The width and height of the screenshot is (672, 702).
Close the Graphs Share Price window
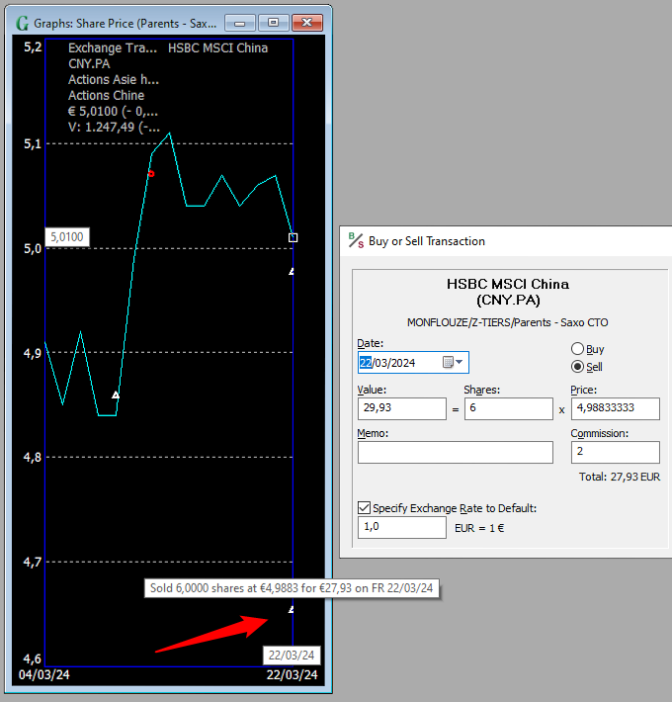307,23
